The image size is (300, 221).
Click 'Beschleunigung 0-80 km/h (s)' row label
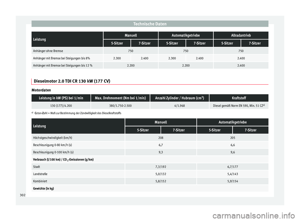52,145
